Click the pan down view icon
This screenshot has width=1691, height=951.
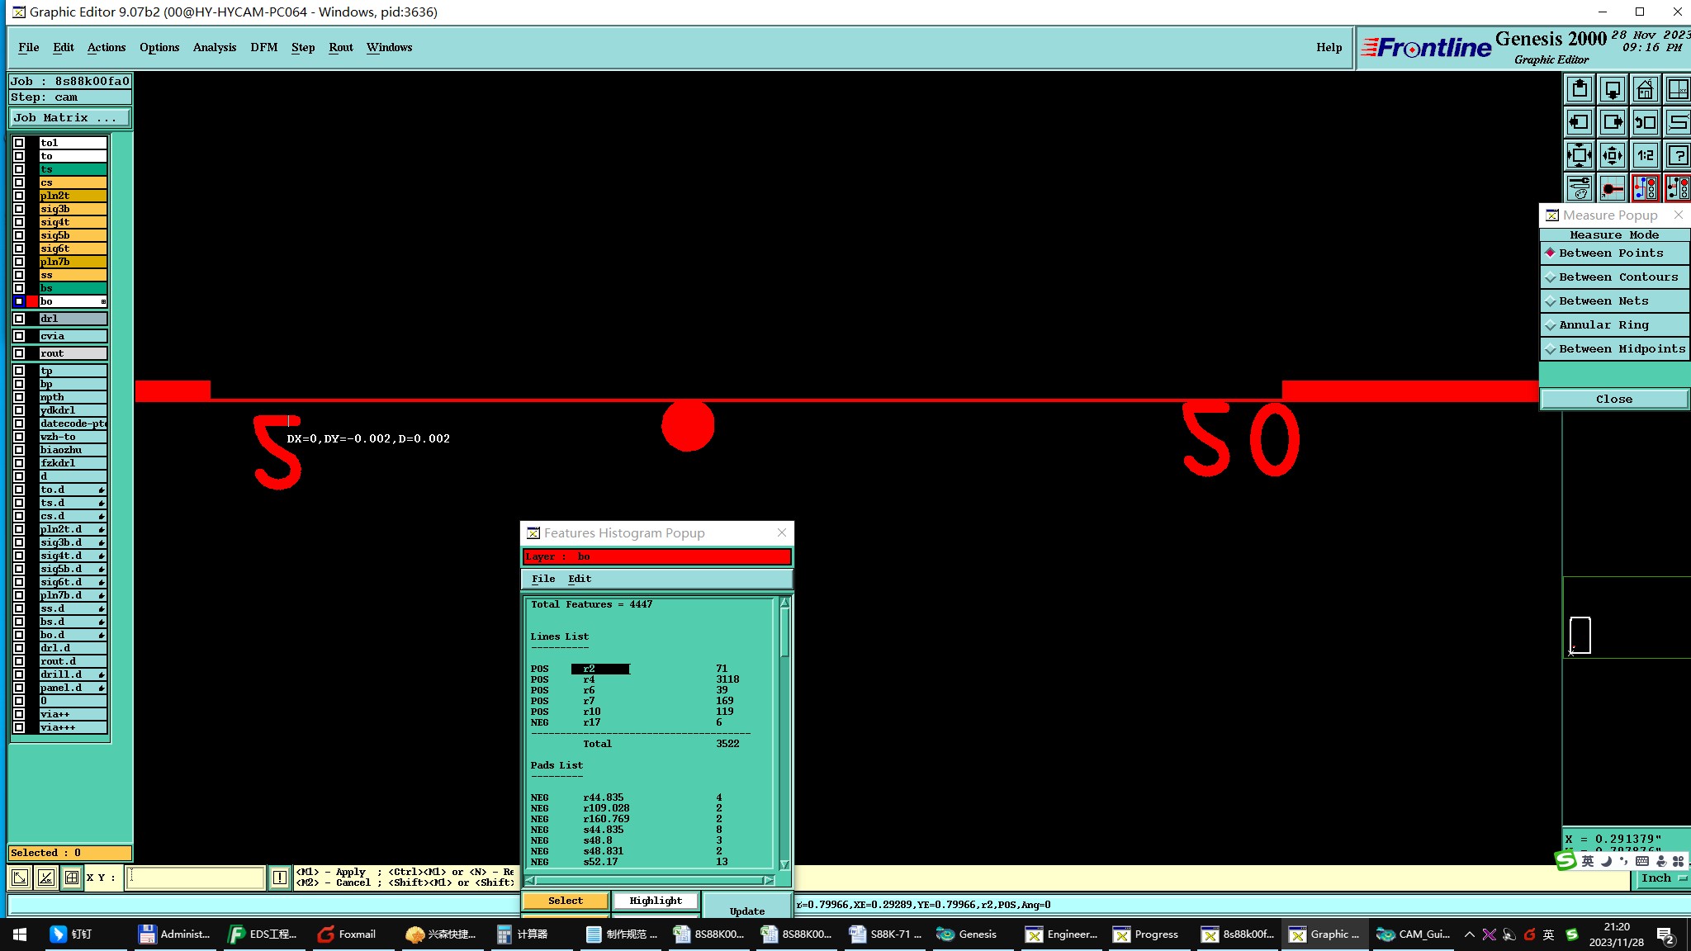[x=1612, y=89]
